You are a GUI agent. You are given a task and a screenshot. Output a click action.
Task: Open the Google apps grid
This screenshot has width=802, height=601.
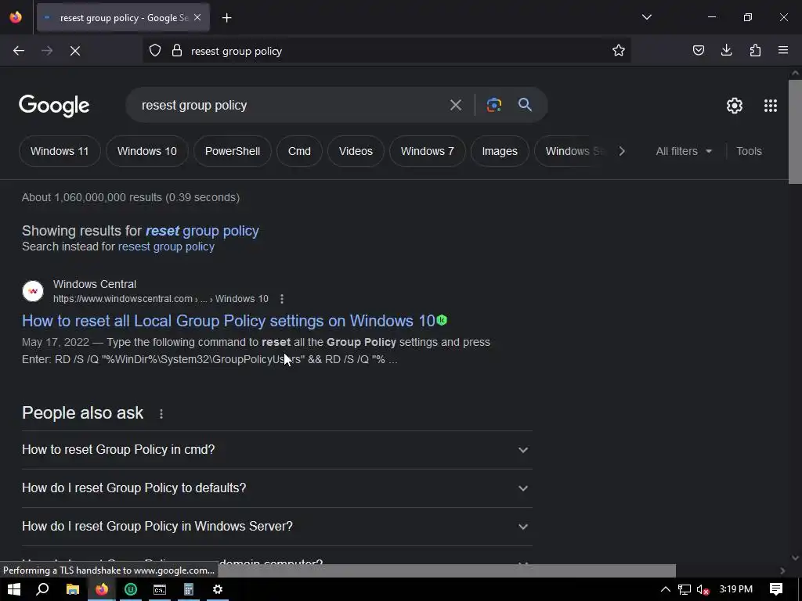pos(771,106)
